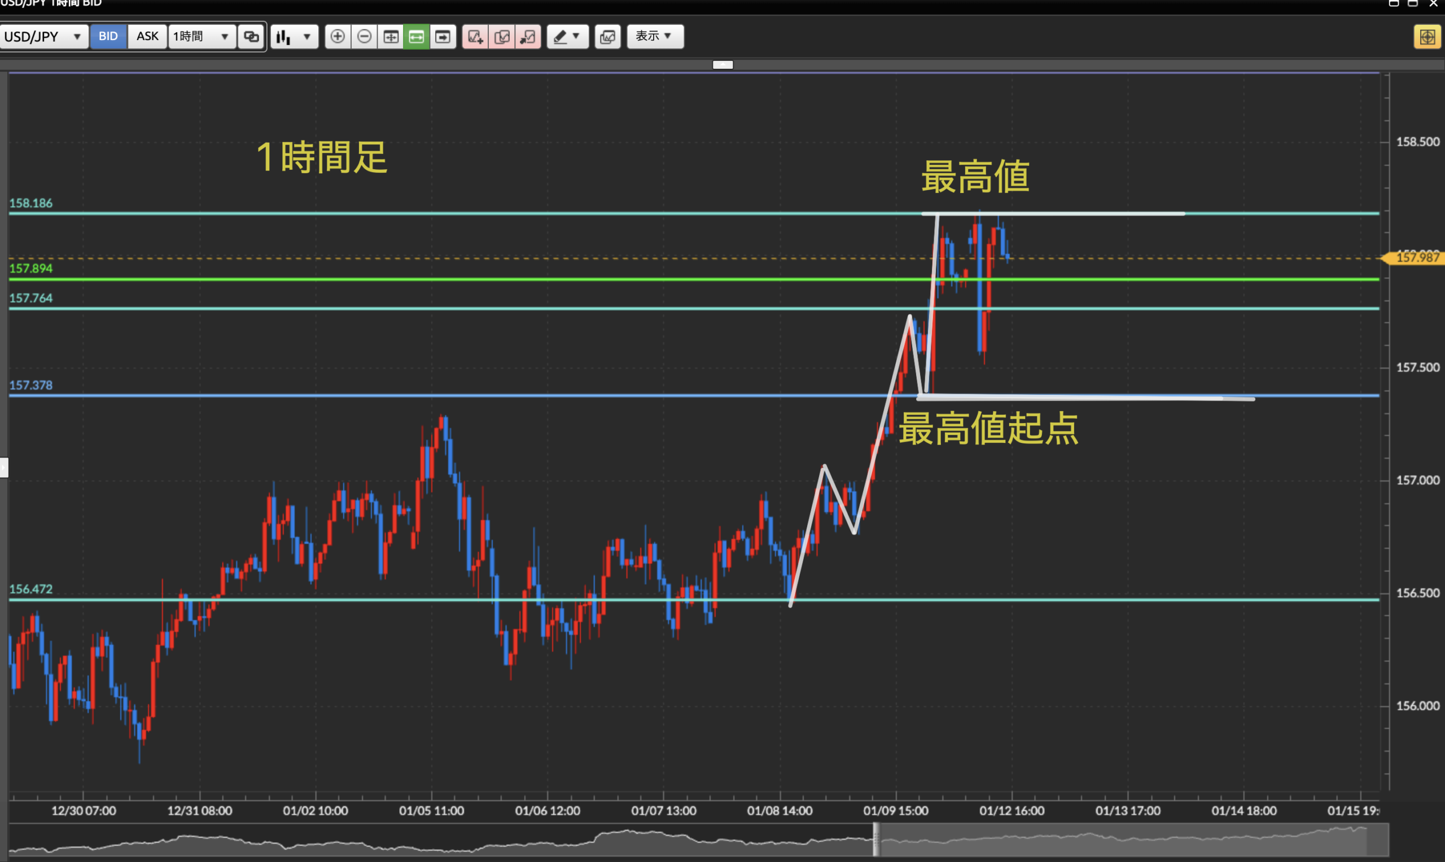The height and width of the screenshot is (862, 1445).
Task: Click the fit-all chart view icon
Action: 391,37
